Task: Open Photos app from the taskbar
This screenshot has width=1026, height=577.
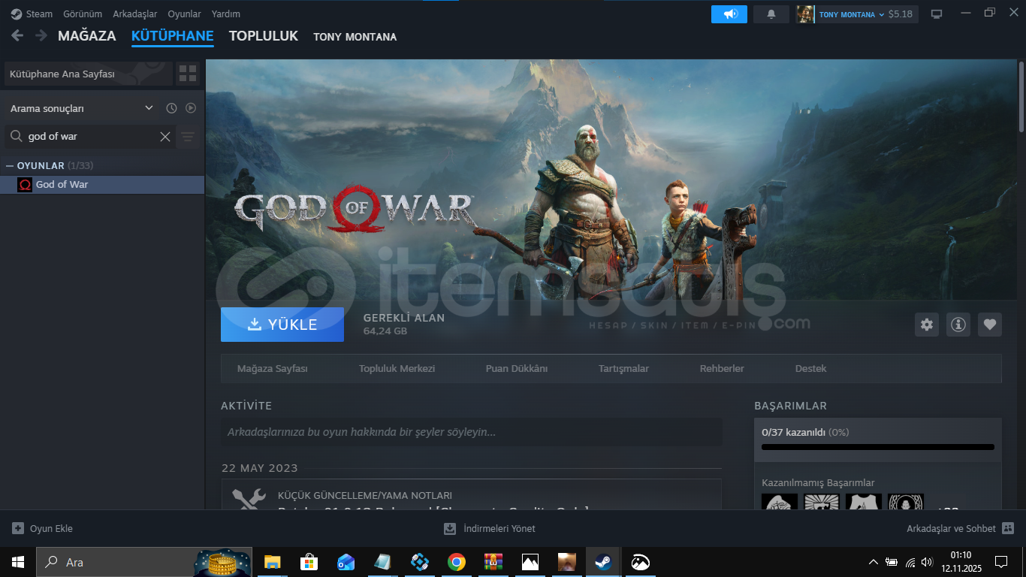Action: [x=530, y=562]
